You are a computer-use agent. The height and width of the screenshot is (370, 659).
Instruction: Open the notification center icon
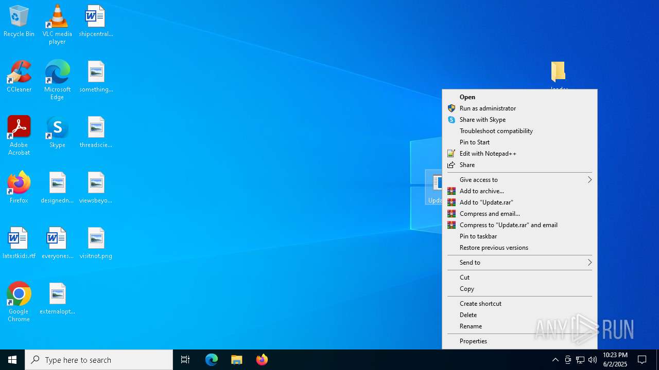[642, 360]
